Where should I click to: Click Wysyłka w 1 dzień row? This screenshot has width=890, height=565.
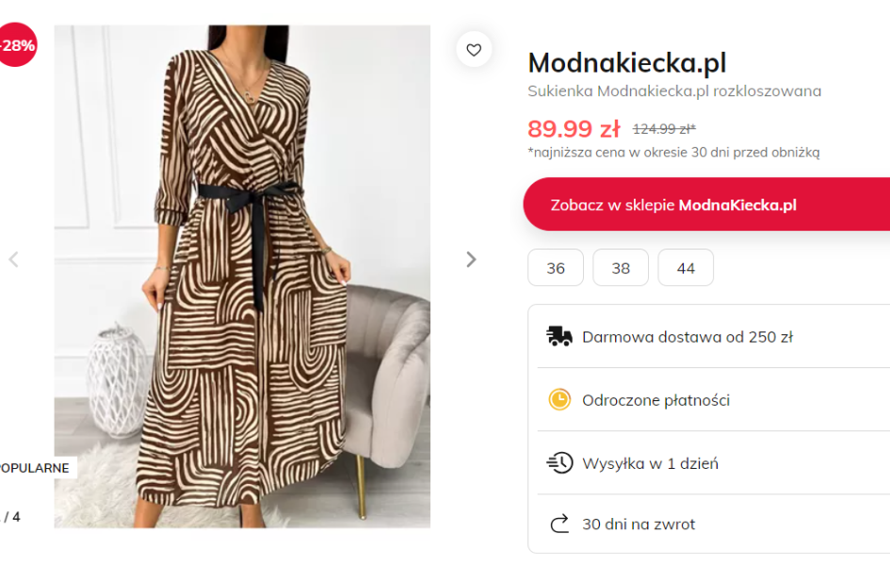coord(650,462)
